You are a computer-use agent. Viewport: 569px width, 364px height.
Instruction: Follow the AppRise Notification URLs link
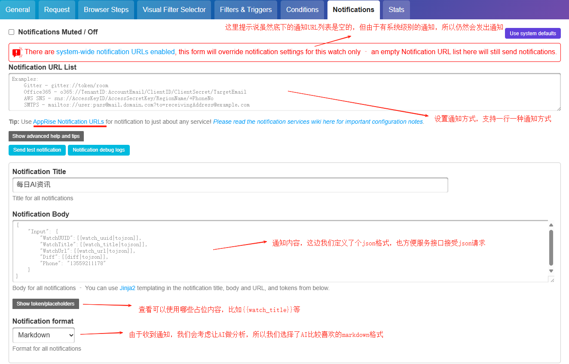[68, 122]
